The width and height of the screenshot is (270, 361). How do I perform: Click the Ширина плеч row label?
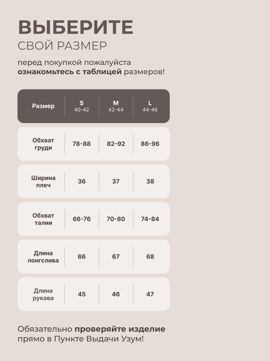(43, 182)
